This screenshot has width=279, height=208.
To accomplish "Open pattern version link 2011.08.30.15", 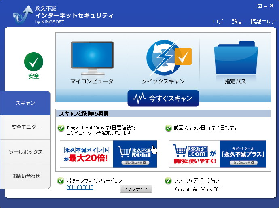I will [x=80, y=187].
